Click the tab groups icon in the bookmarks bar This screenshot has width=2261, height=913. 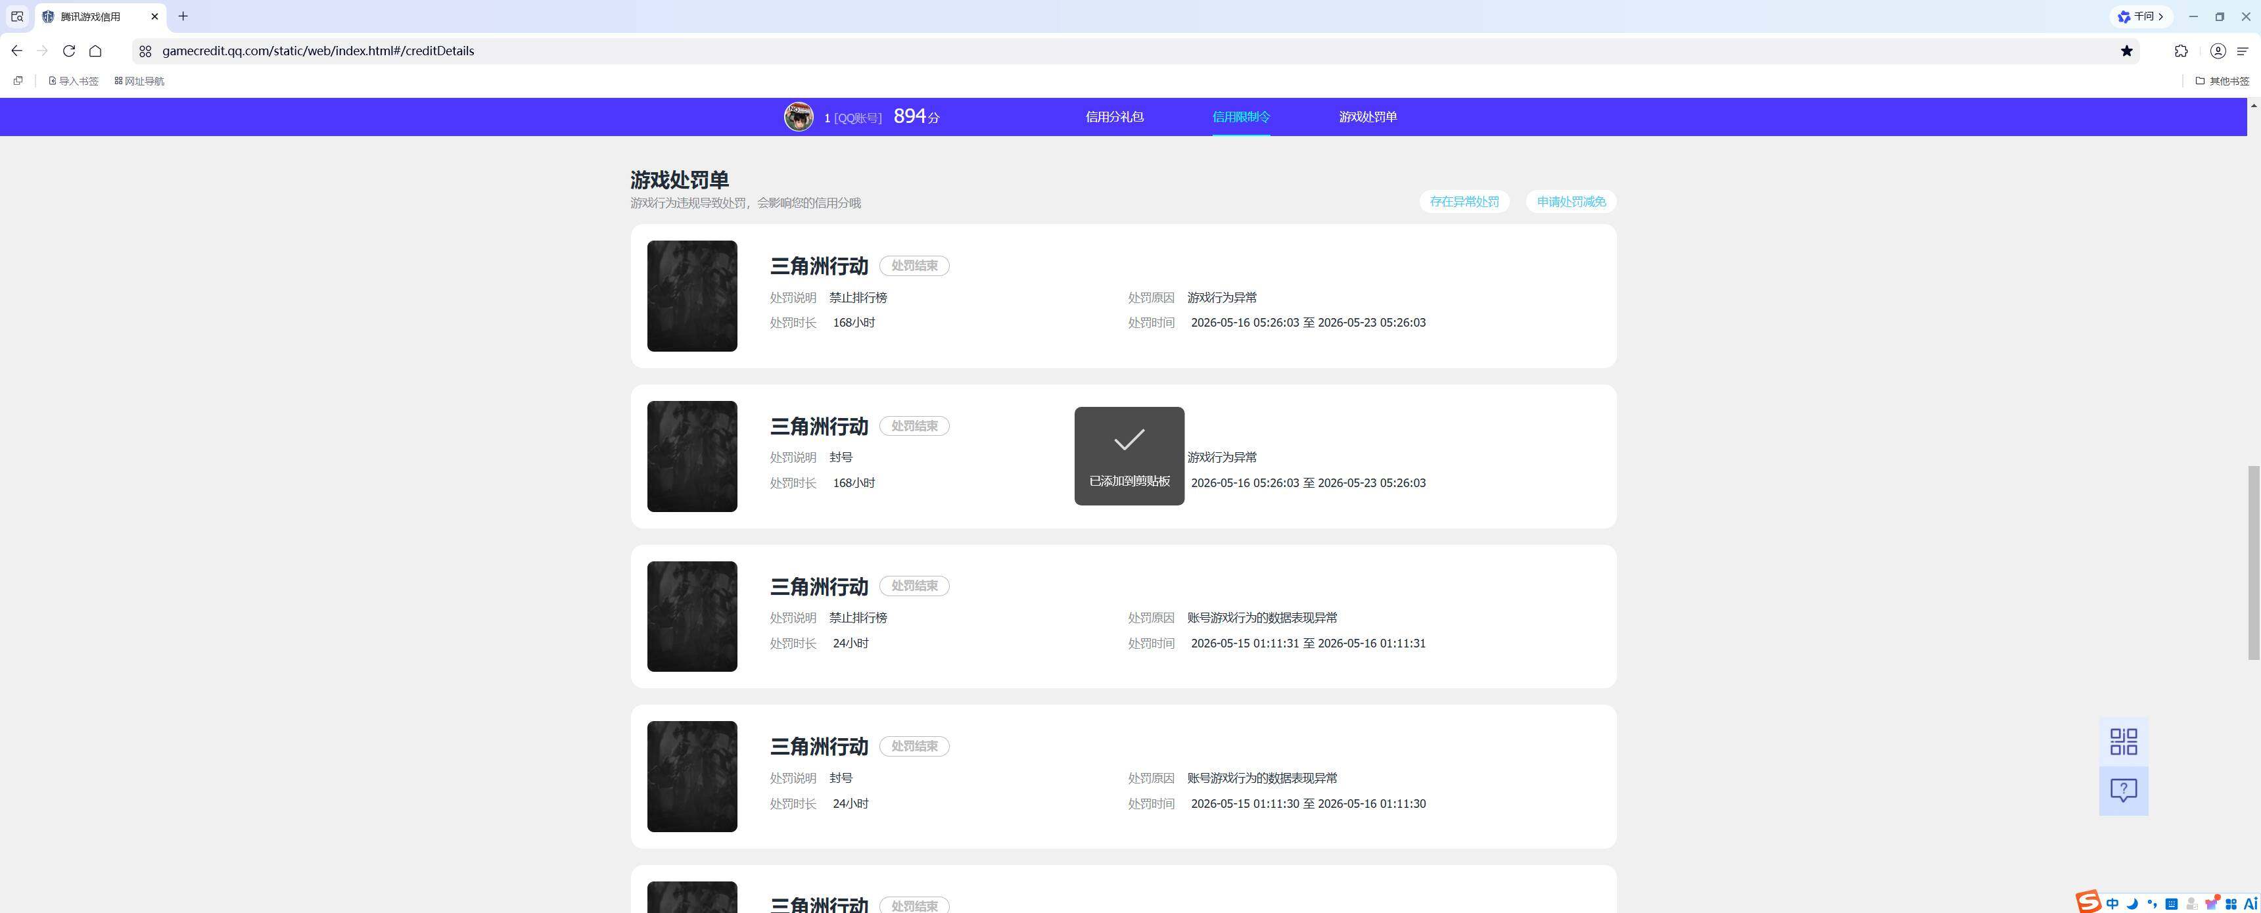click(18, 81)
